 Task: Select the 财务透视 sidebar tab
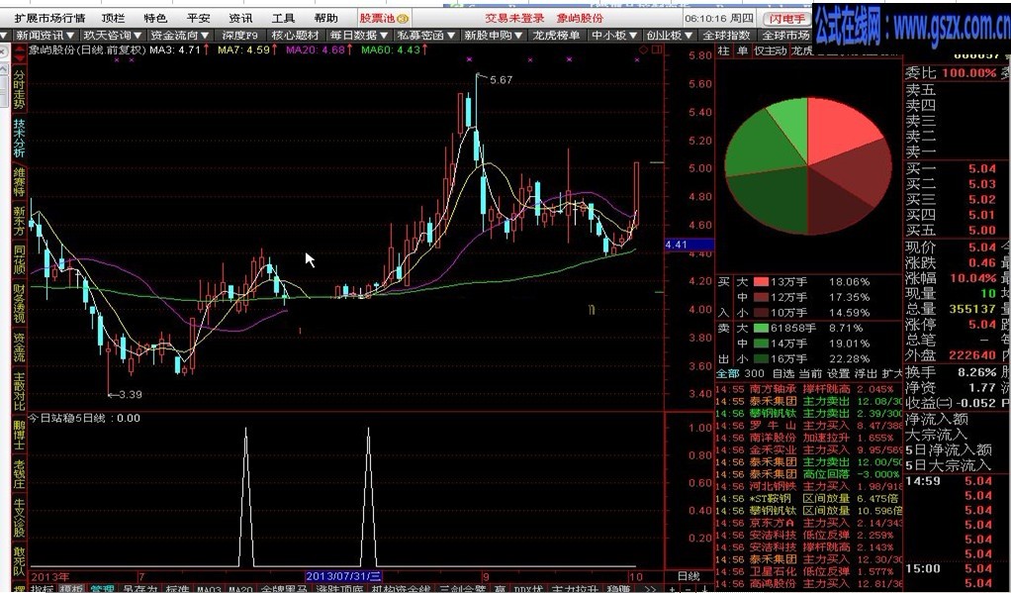20,303
